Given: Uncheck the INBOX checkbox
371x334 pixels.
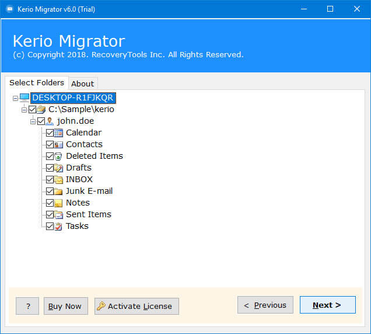Looking at the screenshot, I should 50,180.
